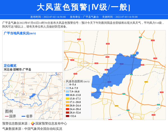The width and height of the screenshot is (168, 132).
Task: Click the >32.6 legend value label
Action: point(73,116)
